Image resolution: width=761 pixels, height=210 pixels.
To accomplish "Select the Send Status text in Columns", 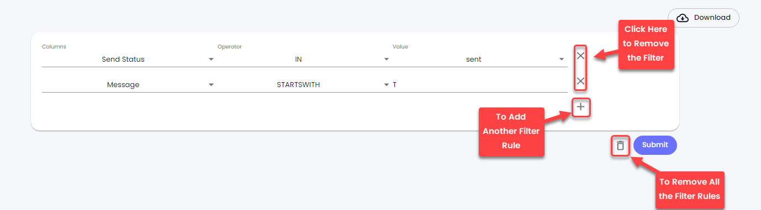I will click(123, 59).
